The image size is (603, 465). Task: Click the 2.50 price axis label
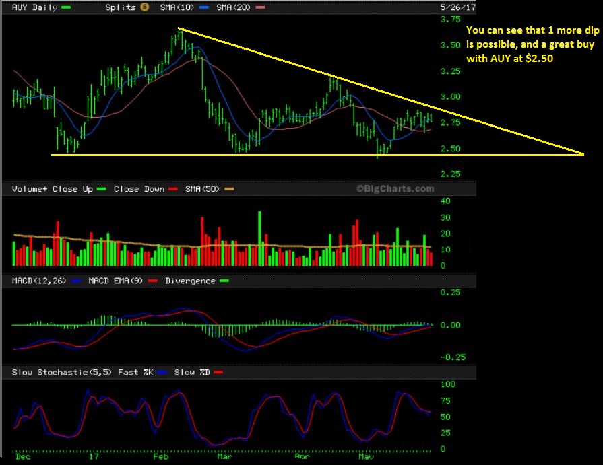click(x=450, y=149)
